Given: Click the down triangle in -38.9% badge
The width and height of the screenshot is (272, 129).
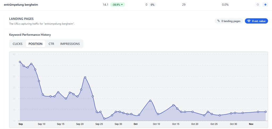Looking at the screenshot, I should click(122, 5).
